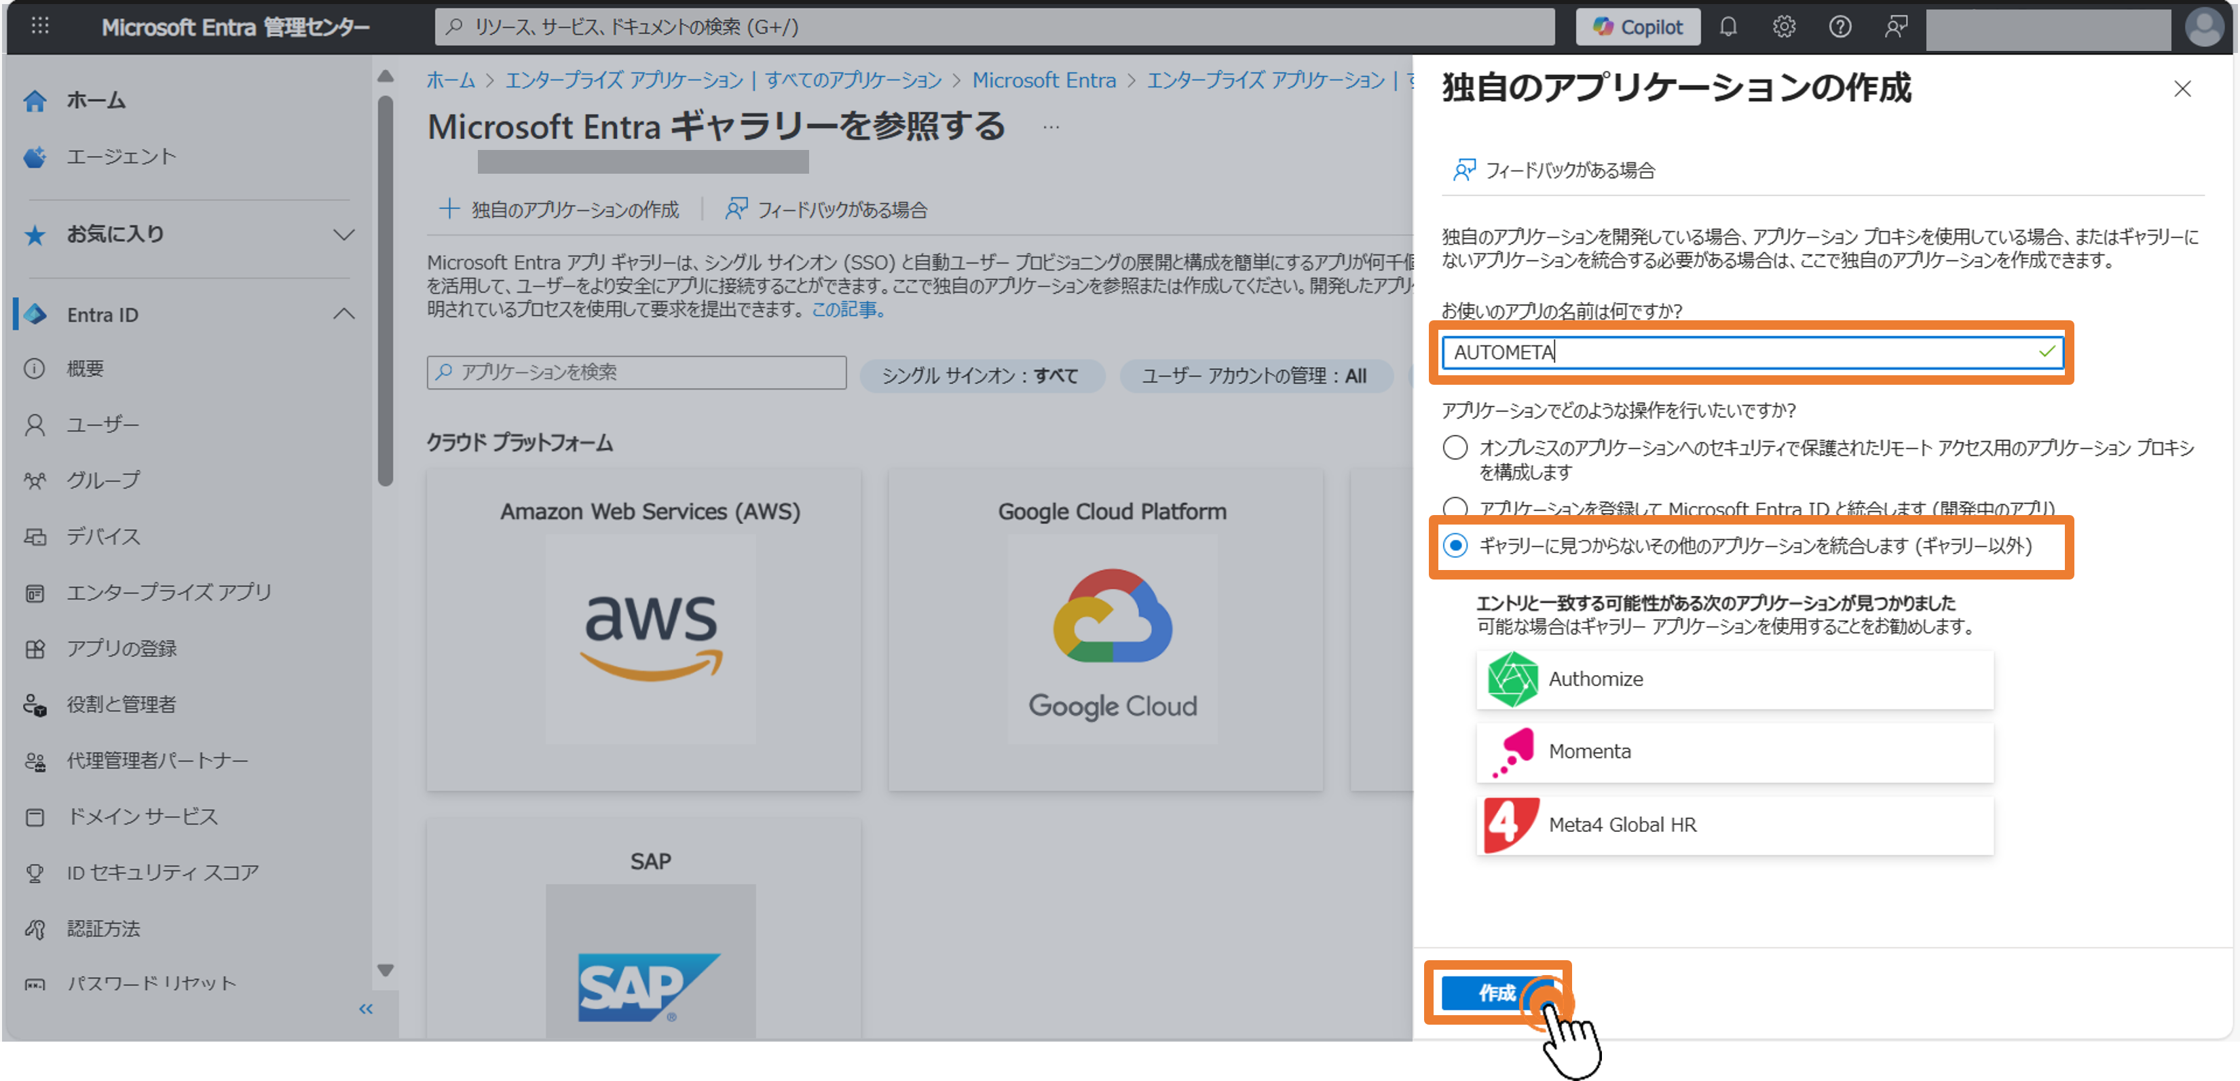This screenshot has width=2240, height=1081.
Task: Click 独自のアプリケーションの作成 toolbar button
Action: [559, 210]
